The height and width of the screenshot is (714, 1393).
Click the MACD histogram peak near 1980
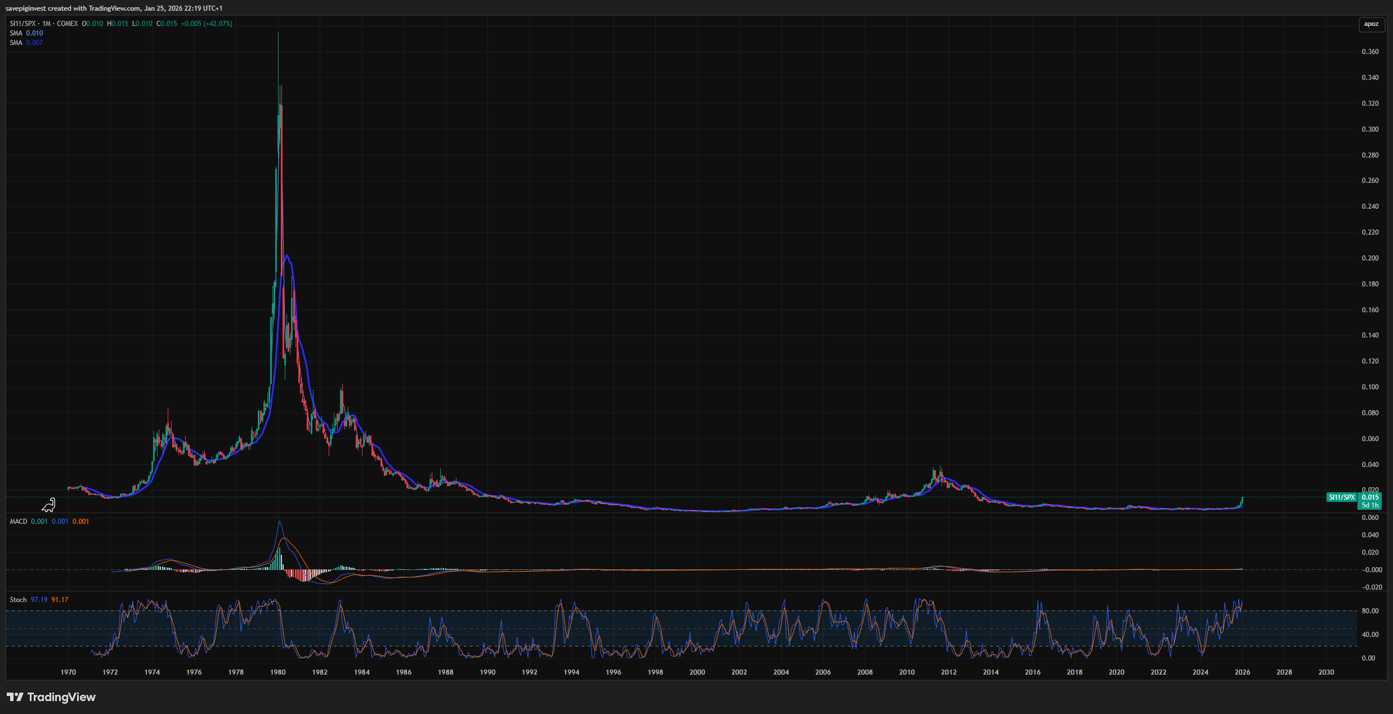click(280, 559)
